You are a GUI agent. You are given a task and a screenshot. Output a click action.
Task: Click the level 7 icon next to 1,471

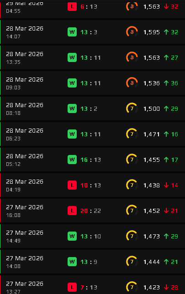pos(132,134)
